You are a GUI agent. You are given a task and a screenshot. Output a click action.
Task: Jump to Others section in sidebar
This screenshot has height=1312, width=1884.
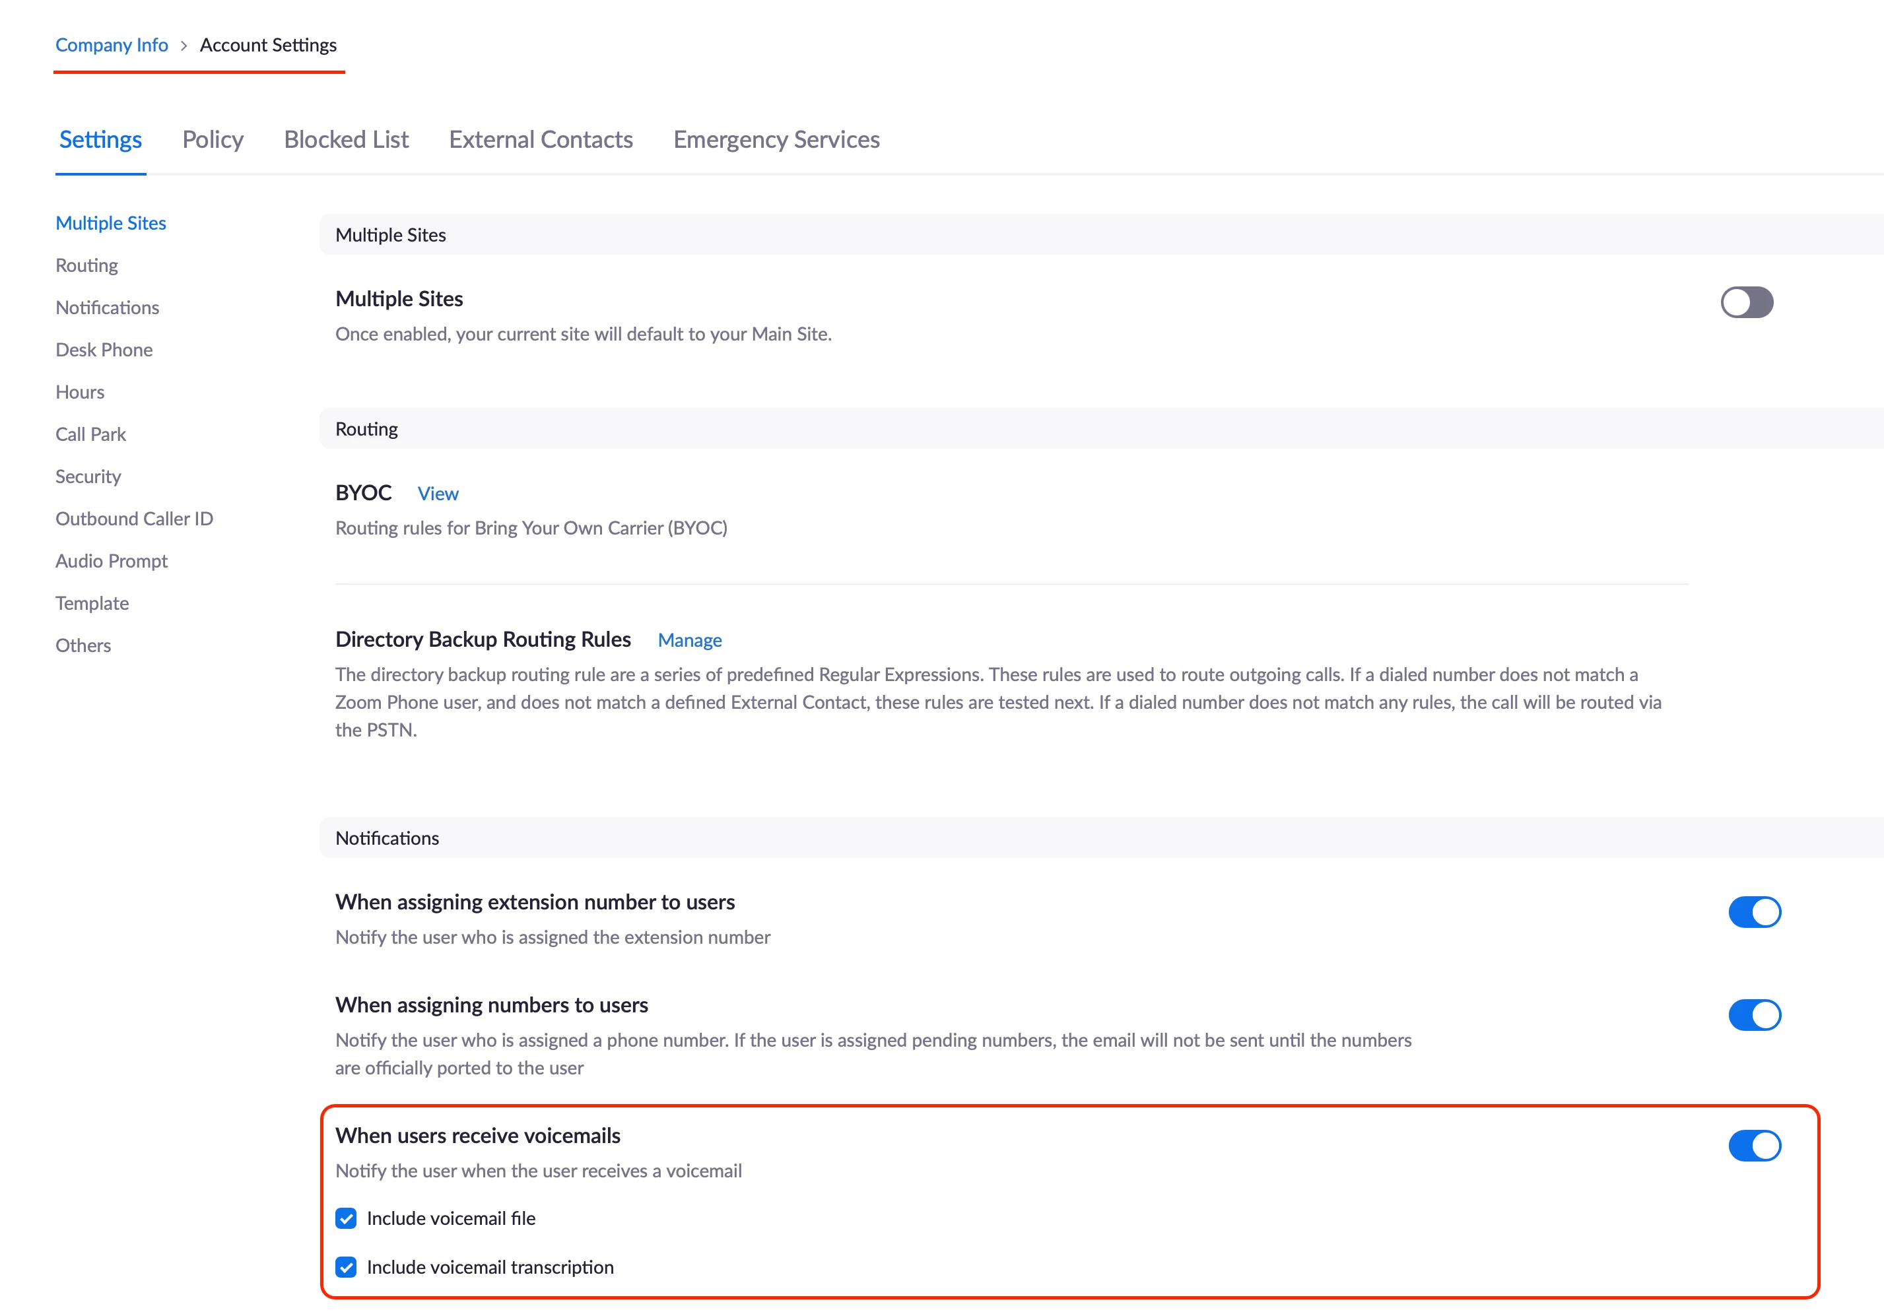tap(83, 645)
